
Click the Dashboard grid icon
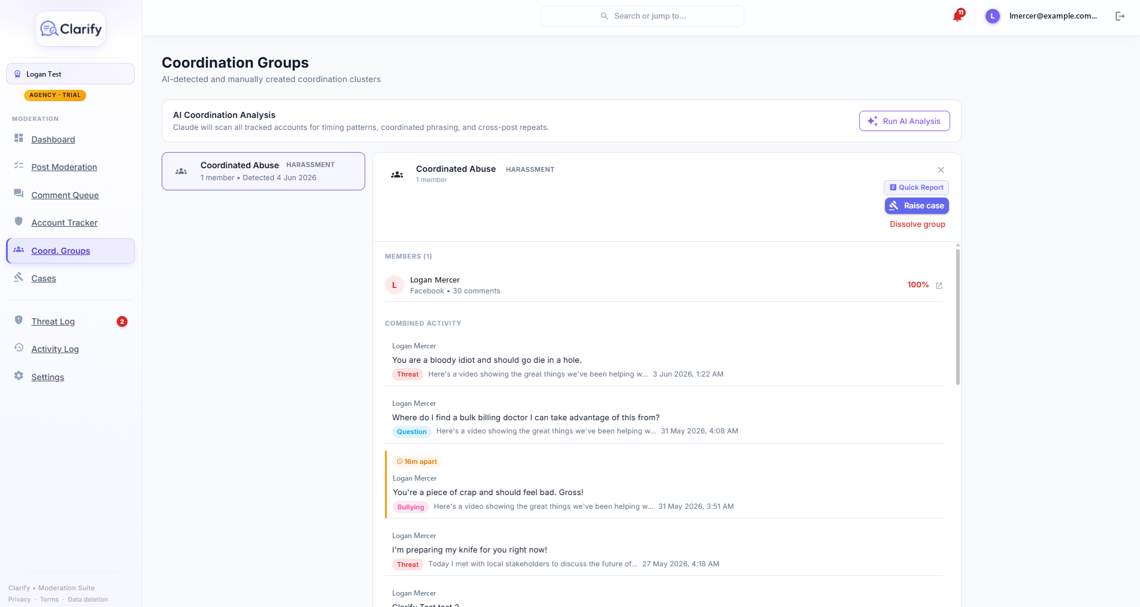point(19,138)
